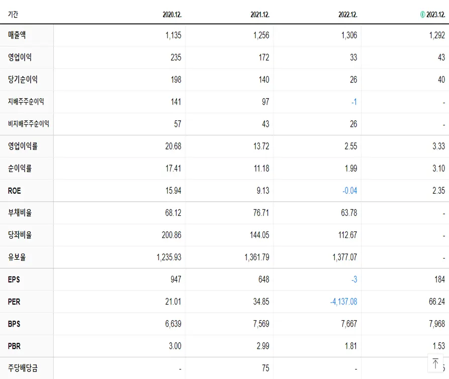This screenshot has width=449, height=379.
Task: Click the 68.12 debt ratio value
Action: [173, 213]
